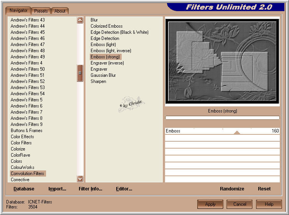
Task: Select the ColourWorks category
Action: (23, 167)
